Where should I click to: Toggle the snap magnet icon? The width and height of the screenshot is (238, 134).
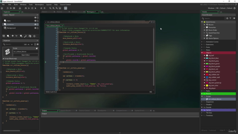pyautogui.click(x=60, y=8)
